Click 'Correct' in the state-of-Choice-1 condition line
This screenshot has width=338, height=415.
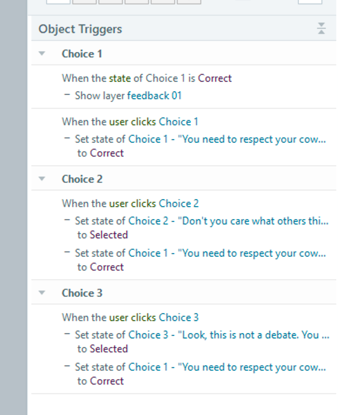coord(215,78)
